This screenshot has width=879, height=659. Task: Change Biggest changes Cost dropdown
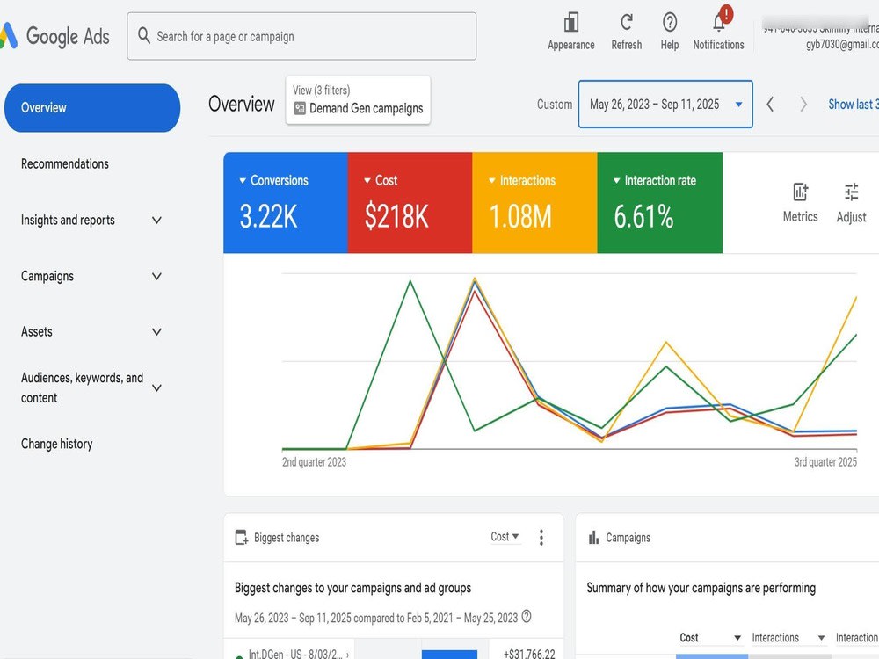(505, 537)
